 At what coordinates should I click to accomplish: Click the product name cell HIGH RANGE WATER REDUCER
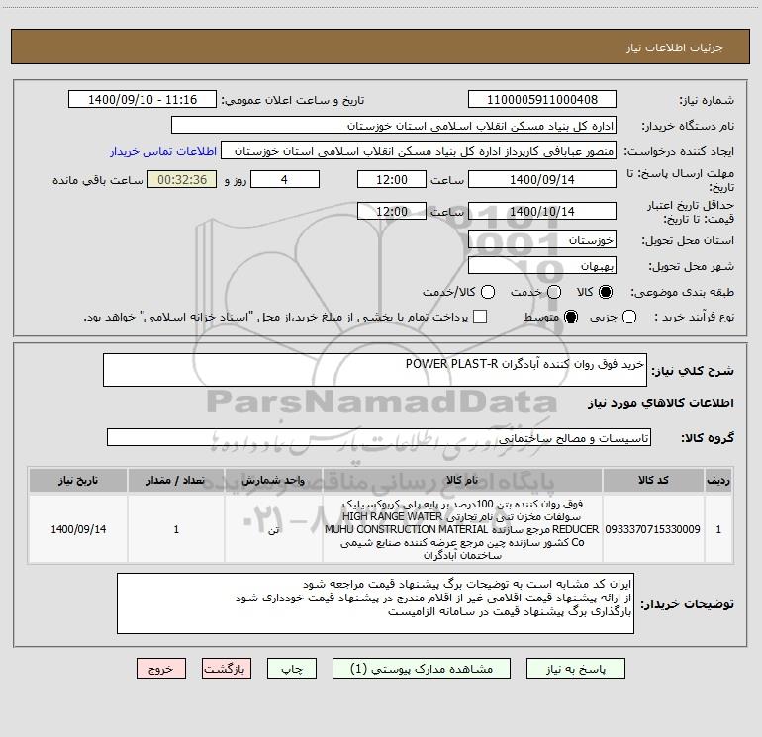(462, 529)
